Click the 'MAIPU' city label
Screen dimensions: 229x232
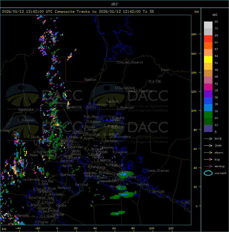(x=76, y=151)
